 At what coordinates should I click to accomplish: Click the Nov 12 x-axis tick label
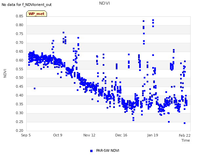(89, 135)
